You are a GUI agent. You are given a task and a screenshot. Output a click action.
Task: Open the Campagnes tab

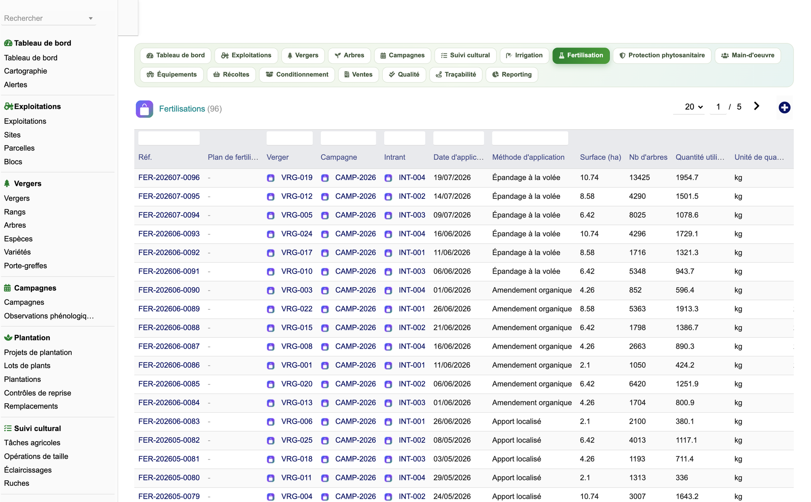[x=403, y=55]
